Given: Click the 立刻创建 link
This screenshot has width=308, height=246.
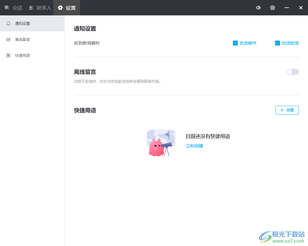Looking at the screenshot, I should tap(194, 146).
